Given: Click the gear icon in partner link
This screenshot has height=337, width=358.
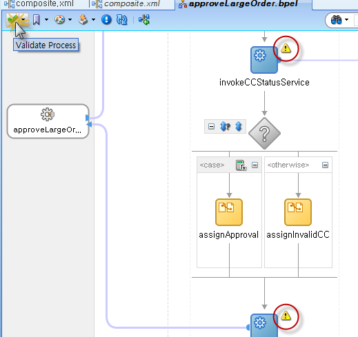Looking at the screenshot, I should (48, 114).
